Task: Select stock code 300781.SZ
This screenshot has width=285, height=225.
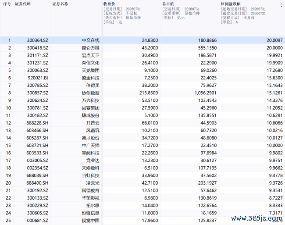Action: pos(38,108)
